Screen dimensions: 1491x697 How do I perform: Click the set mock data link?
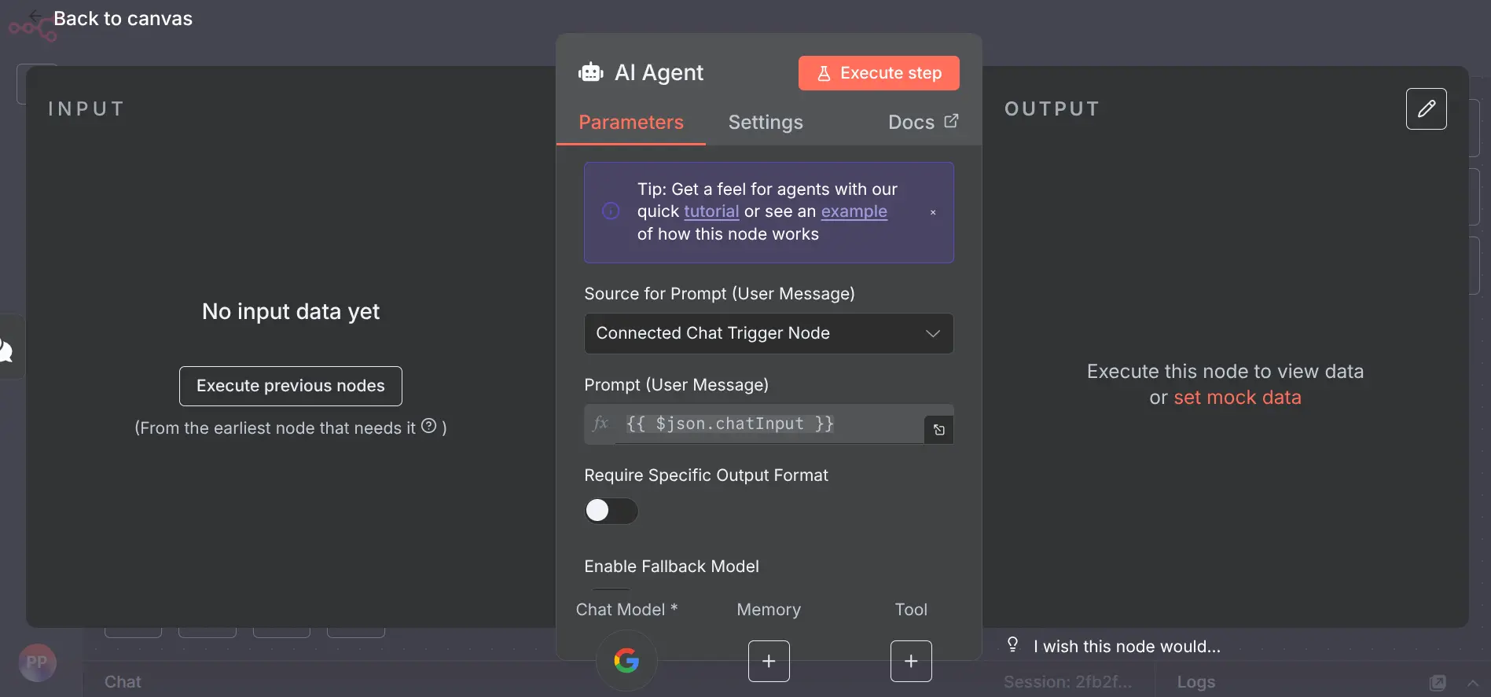(x=1236, y=398)
